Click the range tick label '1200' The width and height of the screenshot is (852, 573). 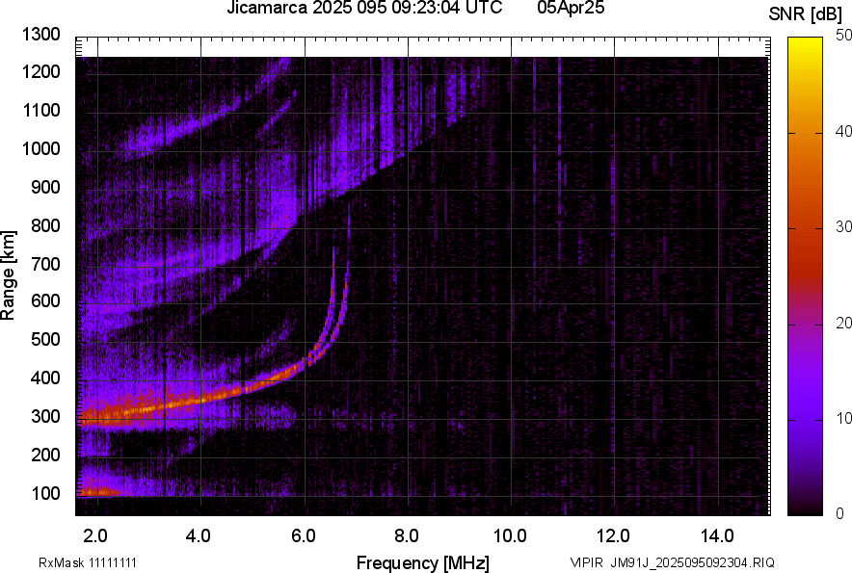click(41, 71)
